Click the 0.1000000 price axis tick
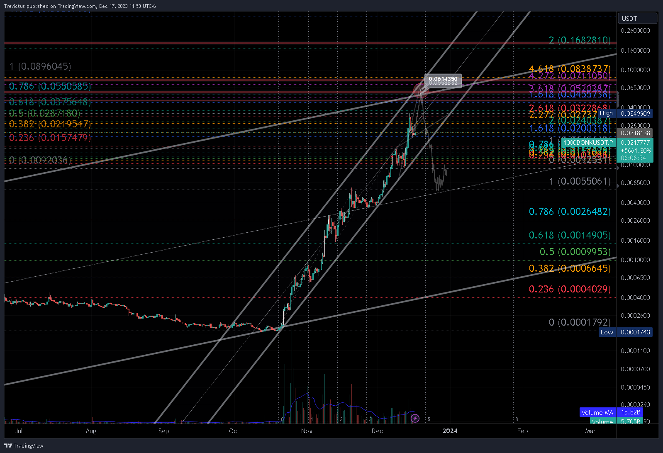The height and width of the screenshot is (453, 663). tap(635, 70)
